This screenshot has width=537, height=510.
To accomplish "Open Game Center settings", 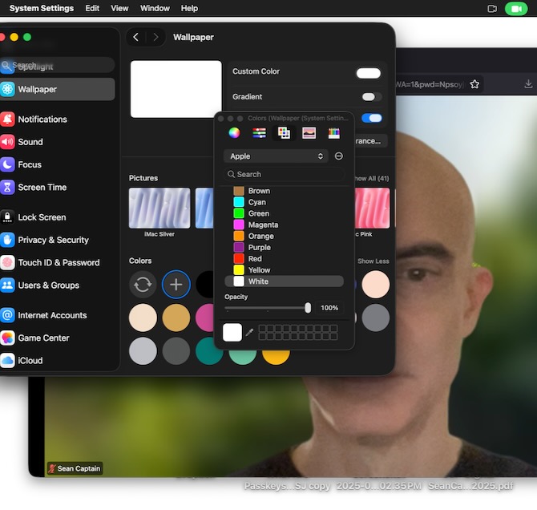I will [x=58, y=338].
